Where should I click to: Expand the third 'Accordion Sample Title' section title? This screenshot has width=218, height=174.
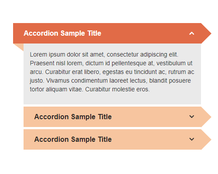click(73, 139)
